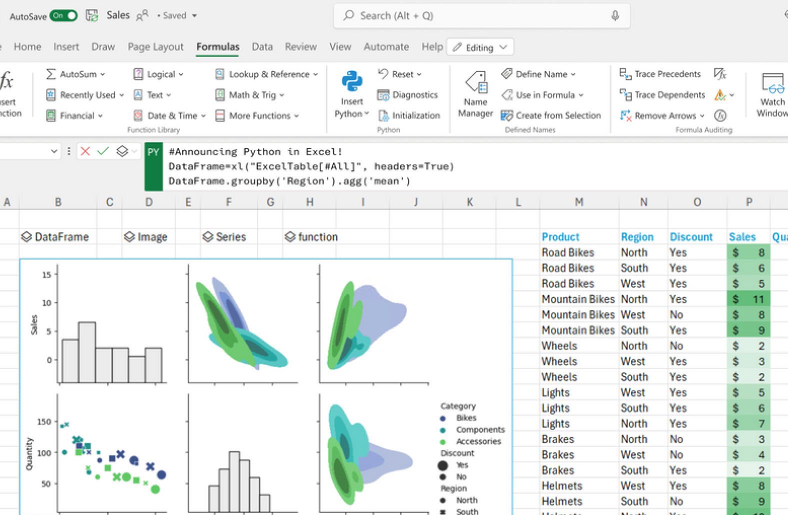Image resolution: width=788 pixels, height=515 pixels.
Task: Select column M header
Action: (x=579, y=202)
